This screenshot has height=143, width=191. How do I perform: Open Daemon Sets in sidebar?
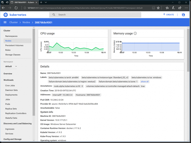coord(11,90)
